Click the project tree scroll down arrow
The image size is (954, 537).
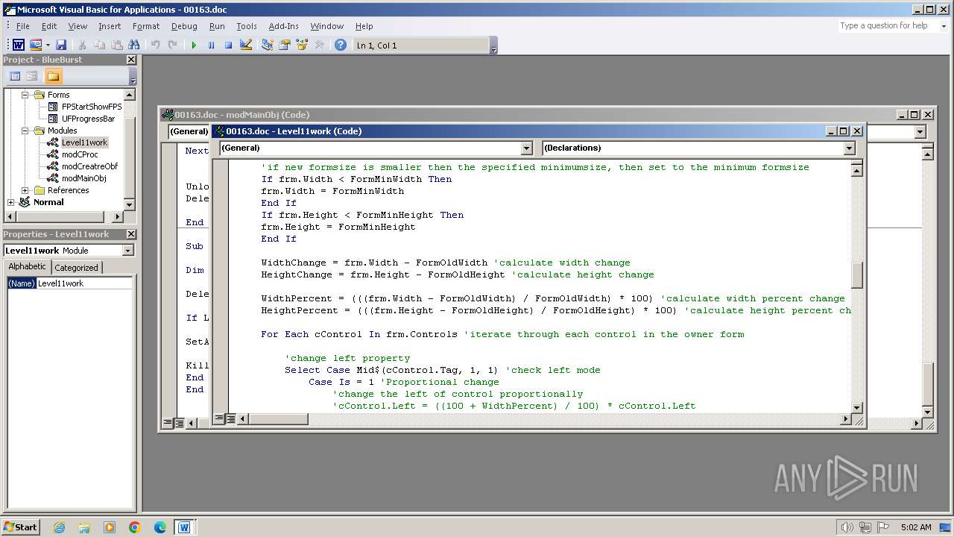click(x=130, y=204)
